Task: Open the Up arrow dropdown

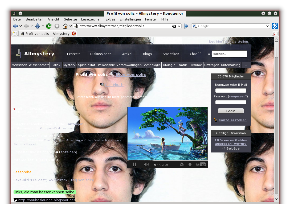Action: [43, 26]
